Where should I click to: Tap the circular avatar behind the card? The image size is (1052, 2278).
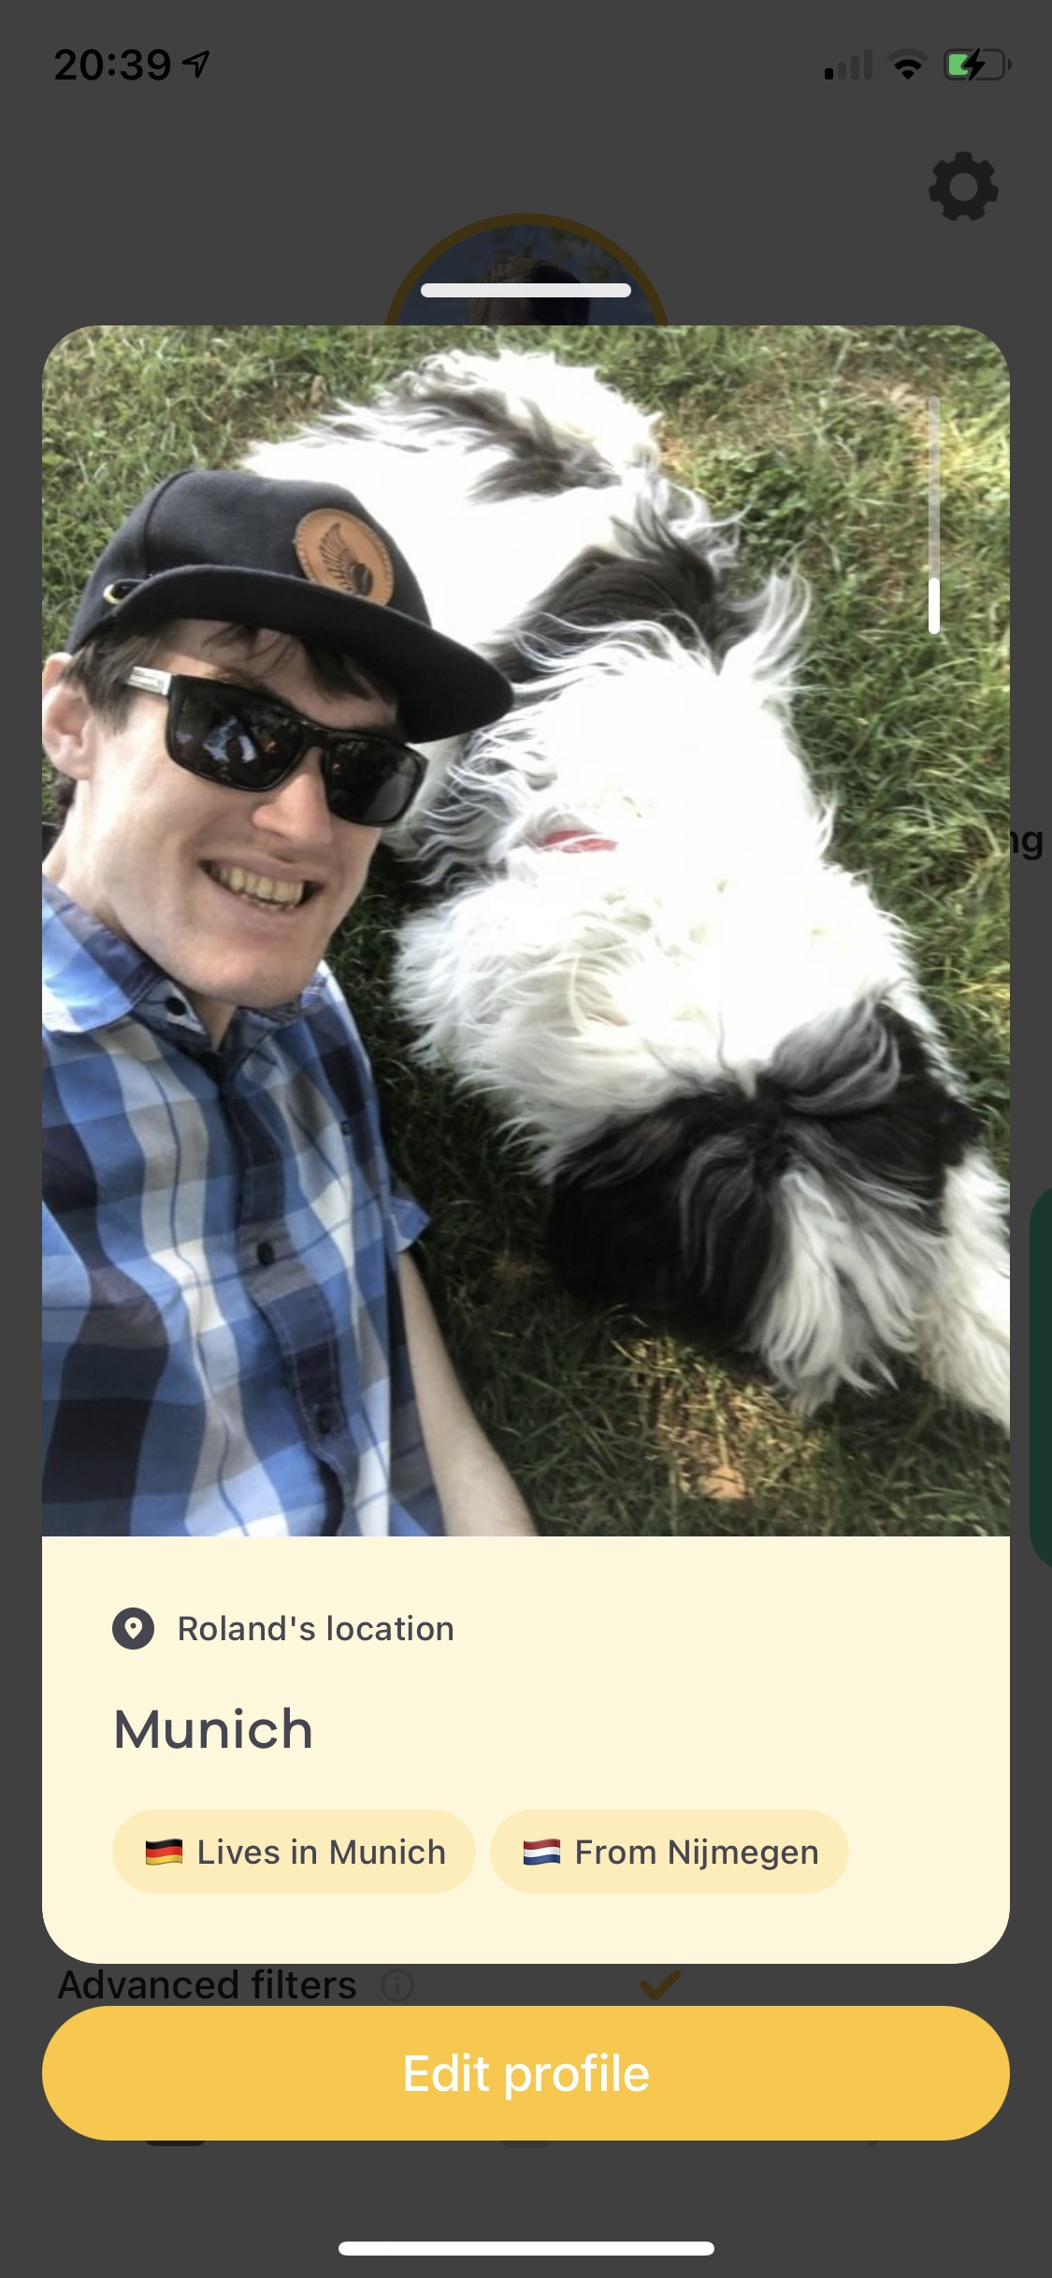526,271
